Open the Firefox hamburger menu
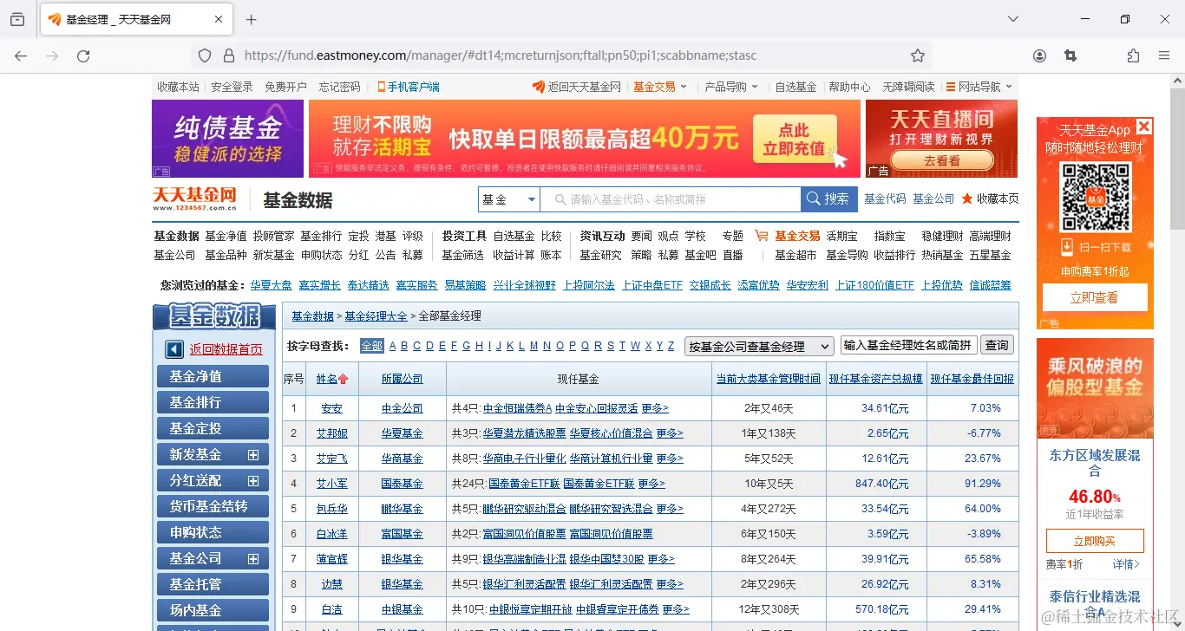Screen dimensions: 1185x631 click(x=1164, y=55)
